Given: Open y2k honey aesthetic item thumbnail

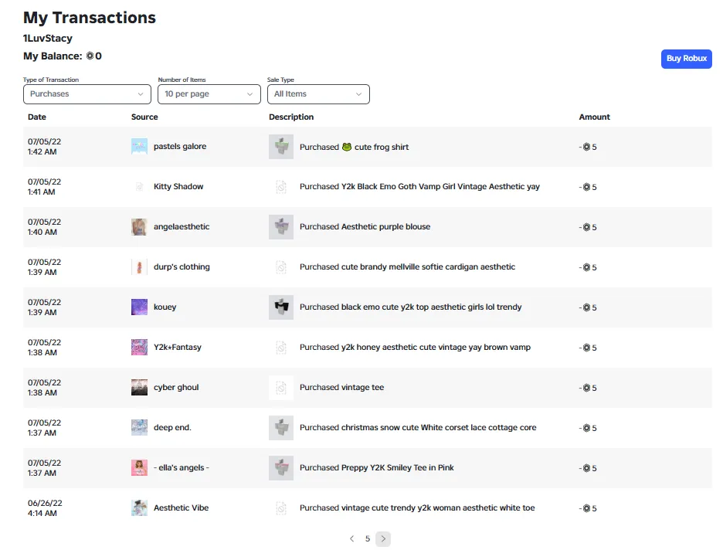Looking at the screenshot, I should coord(281,347).
